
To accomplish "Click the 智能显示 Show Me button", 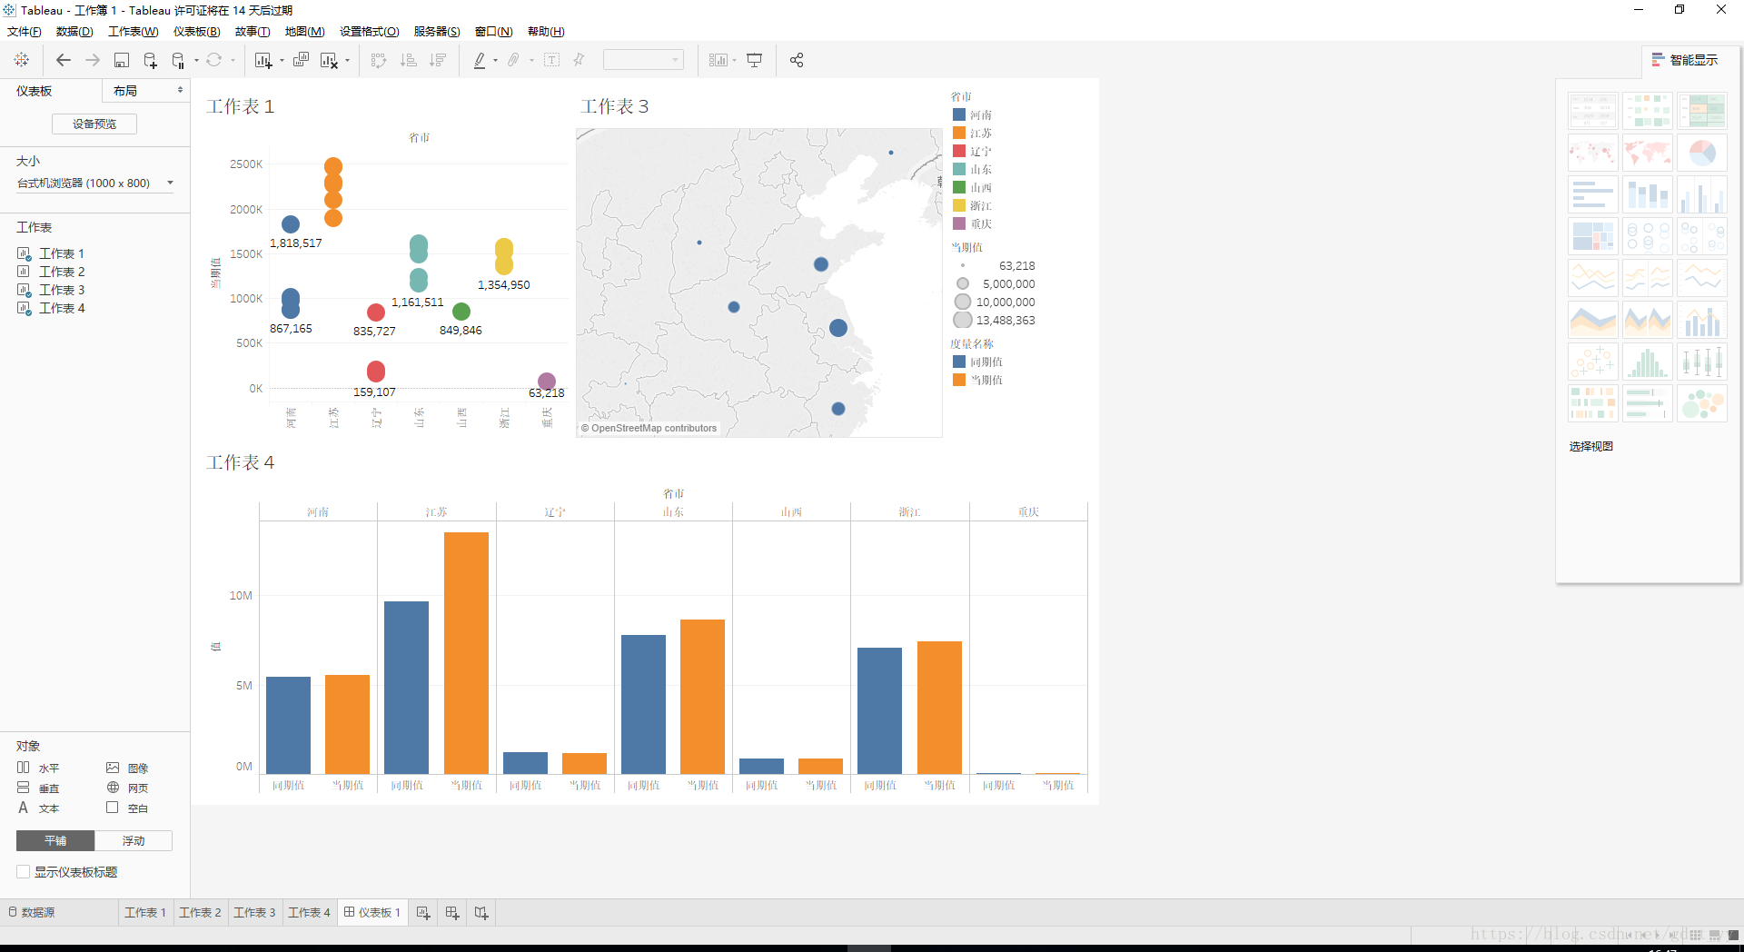I will (1685, 60).
